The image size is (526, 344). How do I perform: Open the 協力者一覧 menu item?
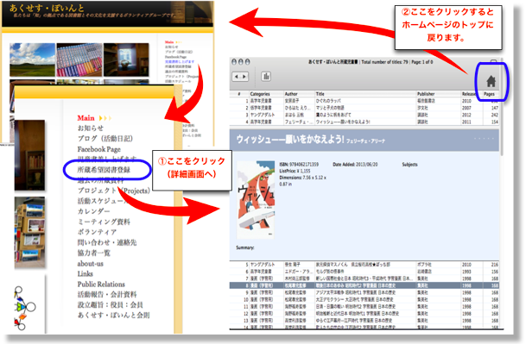[x=94, y=253]
